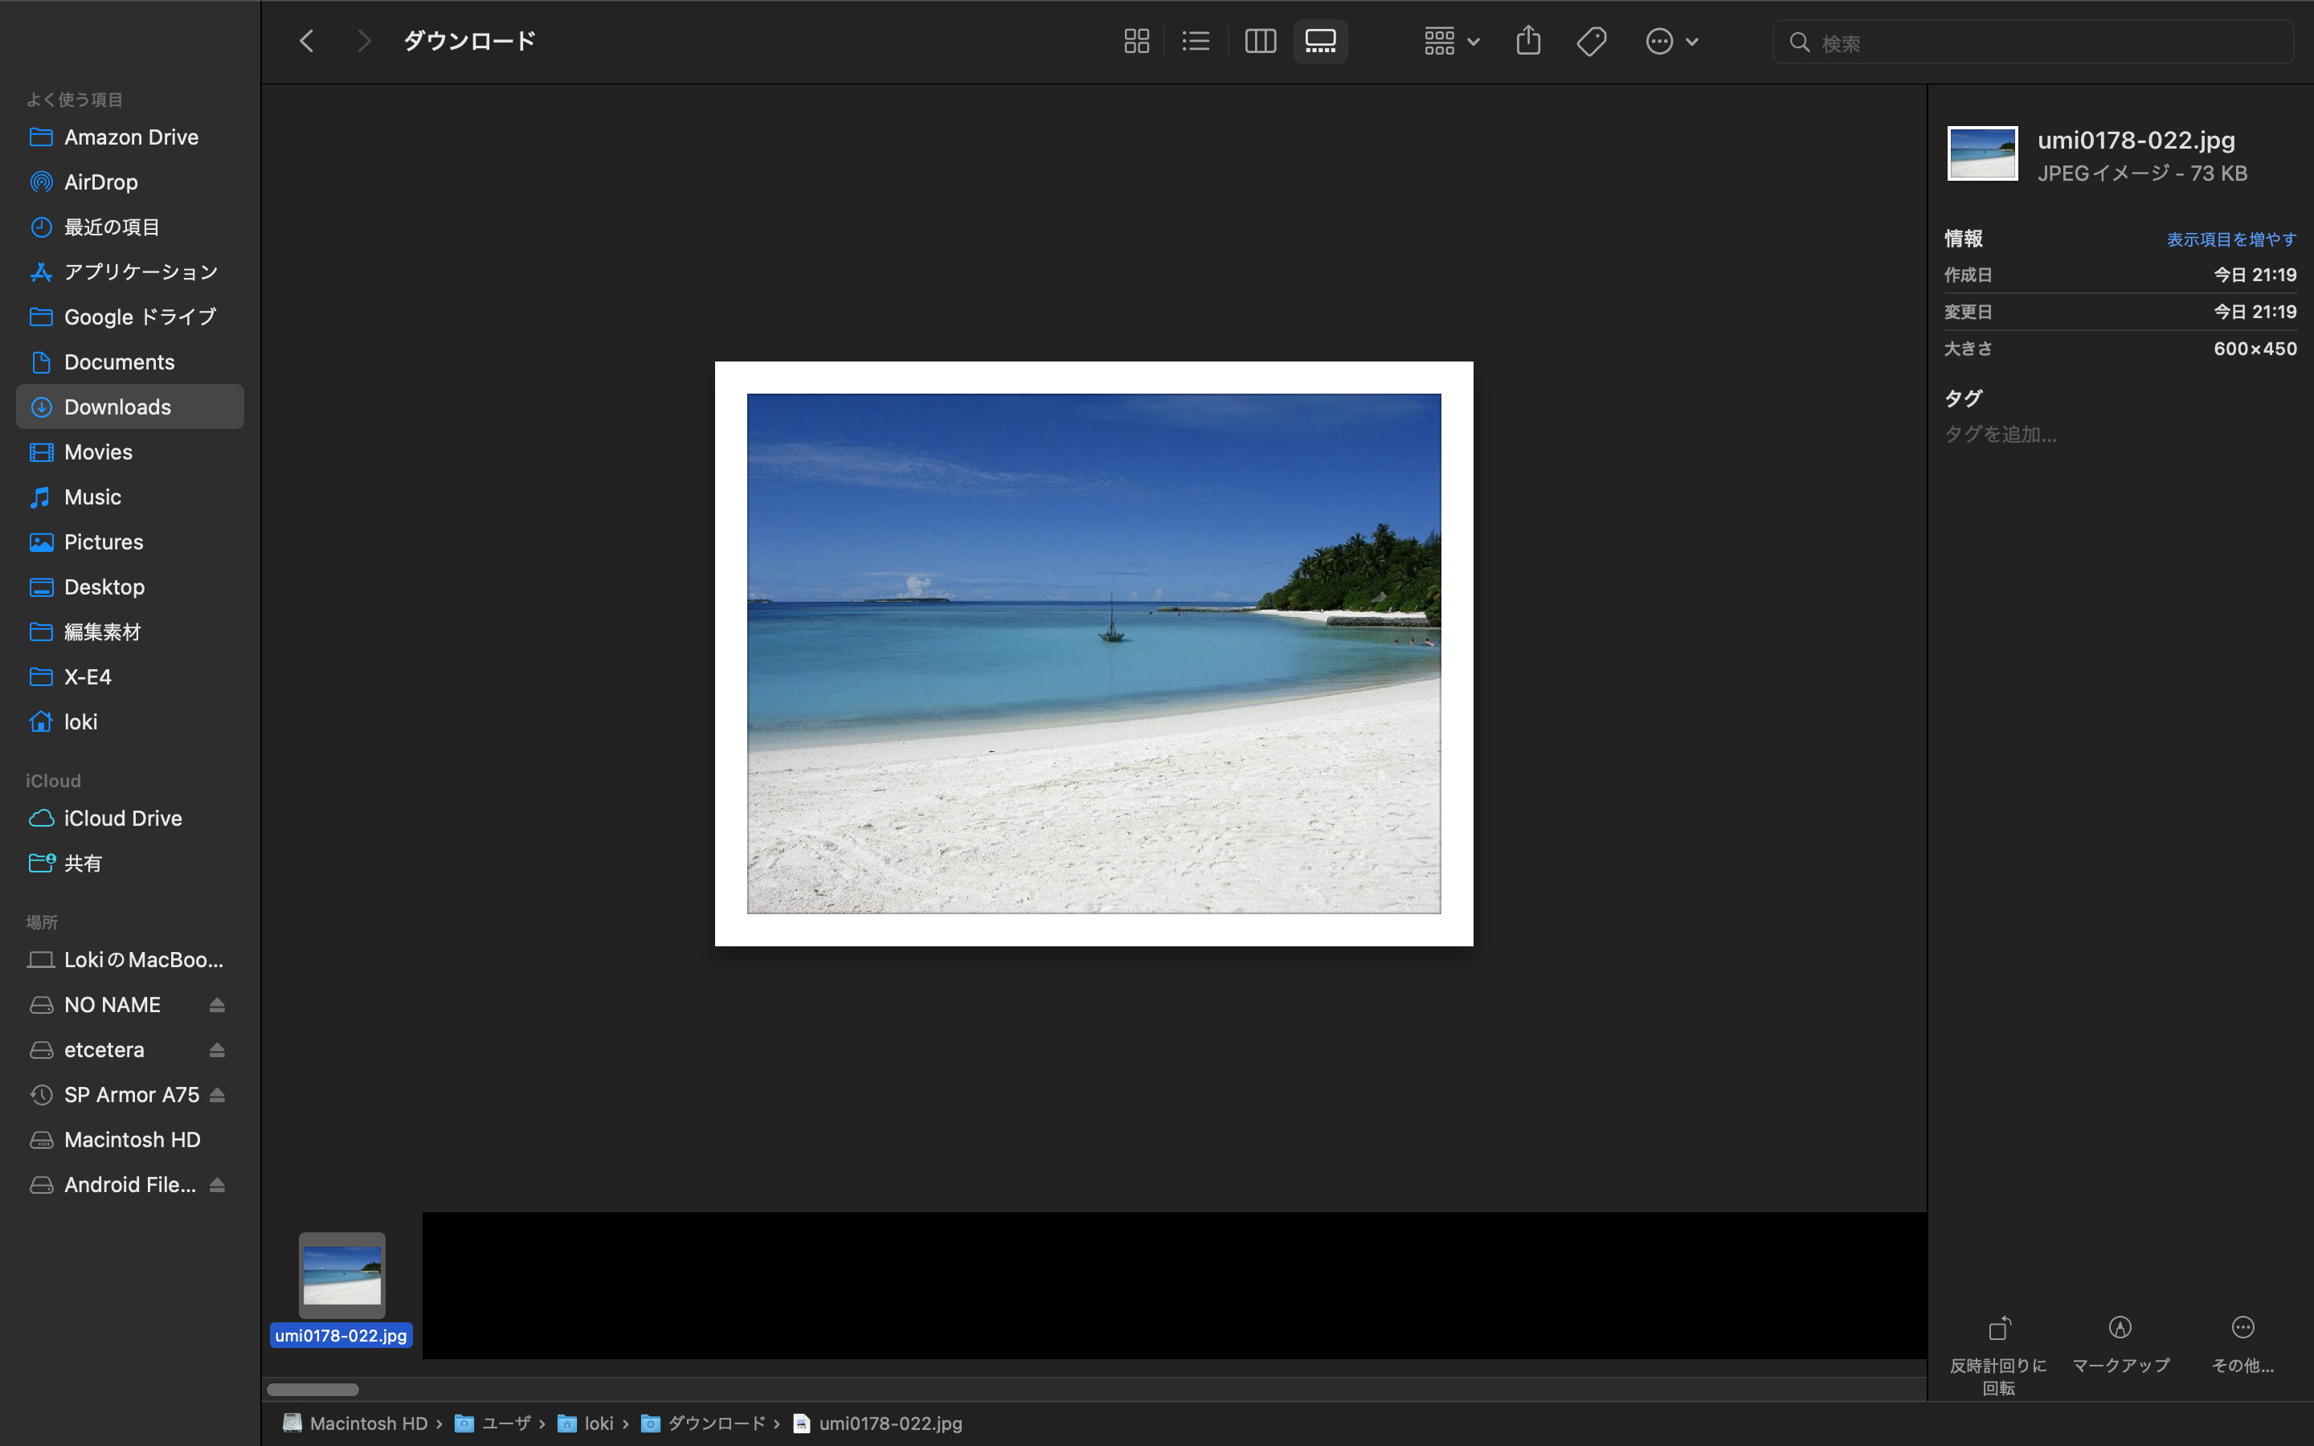Open the action menu with ellipsis
The height and width of the screenshot is (1446, 2314).
[x=1670, y=41]
